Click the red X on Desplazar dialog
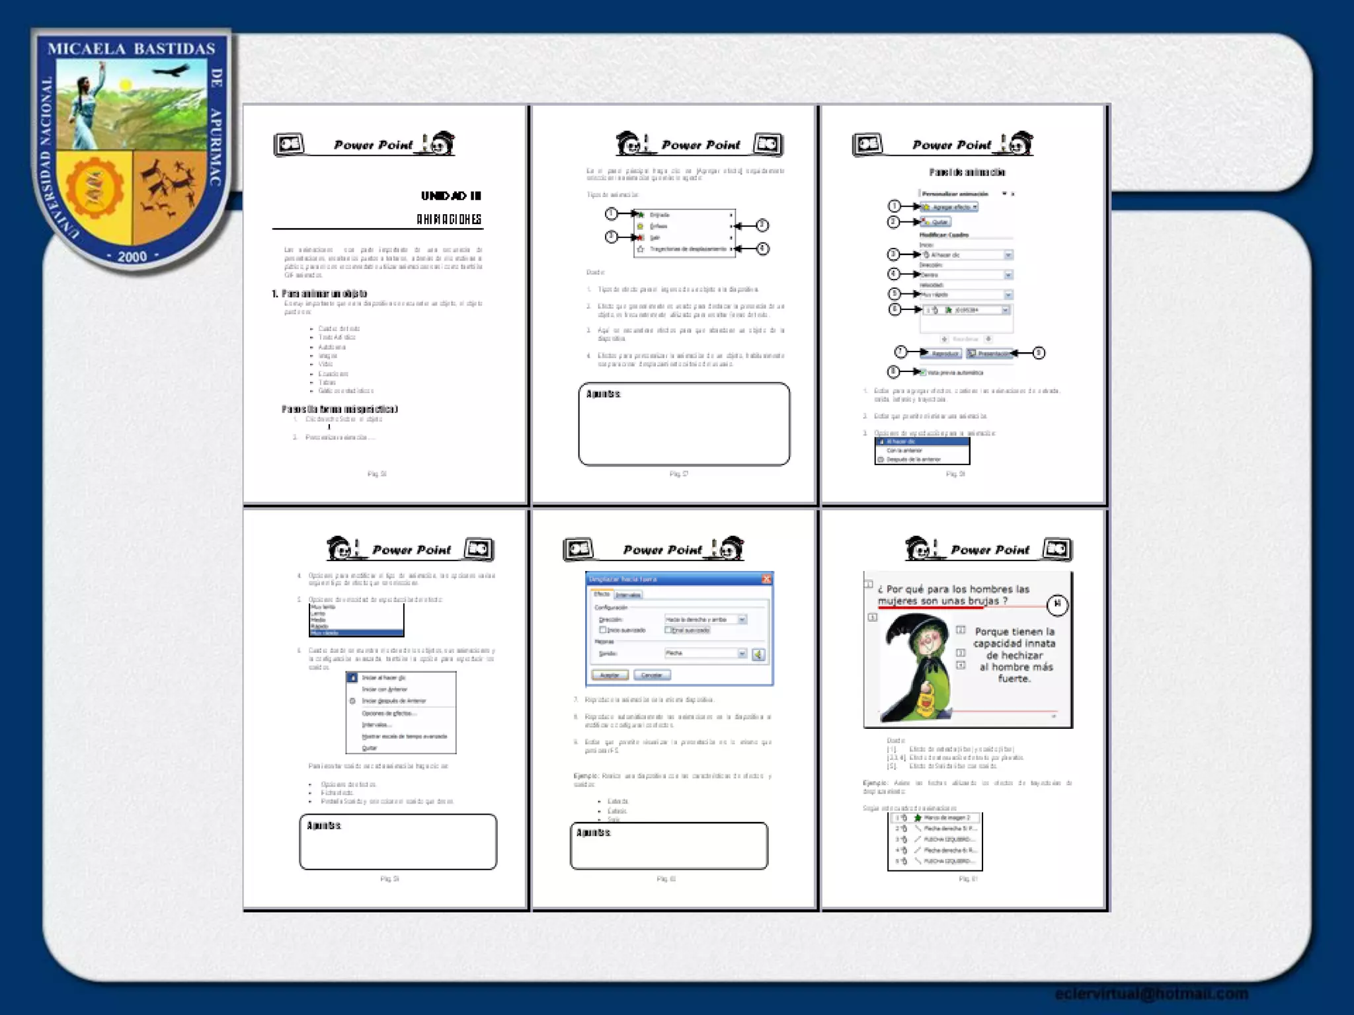Viewport: 1354px width, 1015px height. [766, 579]
